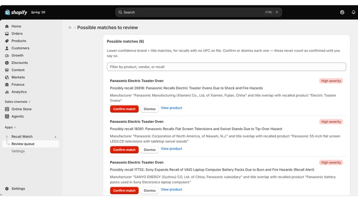Open the Products section
The image size is (358, 201).
19,41
